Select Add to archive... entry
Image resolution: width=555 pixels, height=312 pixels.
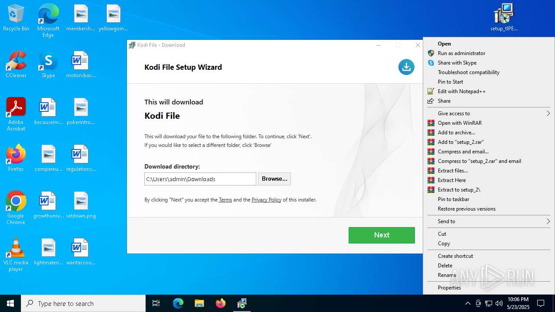coord(489,133)
